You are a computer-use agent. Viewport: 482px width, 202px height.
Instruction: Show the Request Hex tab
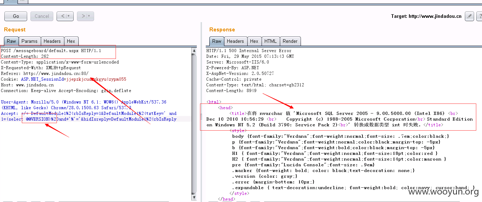[71, 41]
